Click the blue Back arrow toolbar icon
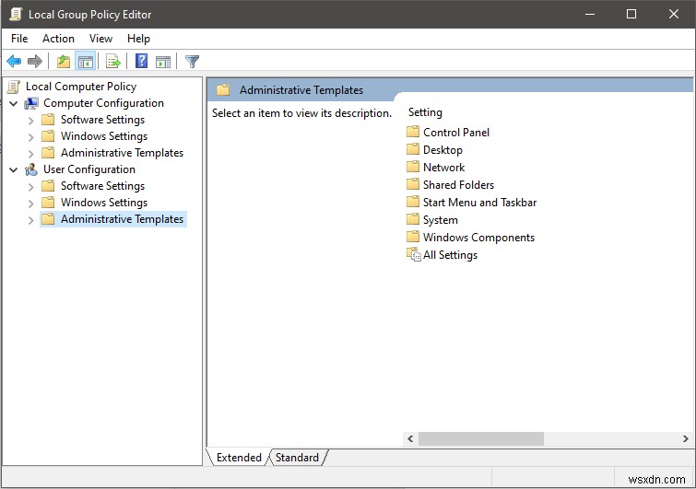696x489 pixels. click(14, 61)
